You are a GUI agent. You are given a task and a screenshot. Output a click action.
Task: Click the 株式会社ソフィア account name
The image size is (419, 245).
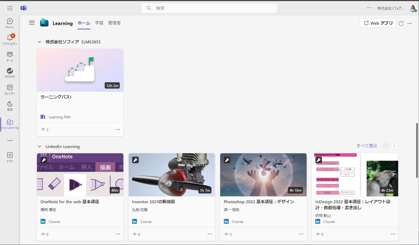point(391,8)
